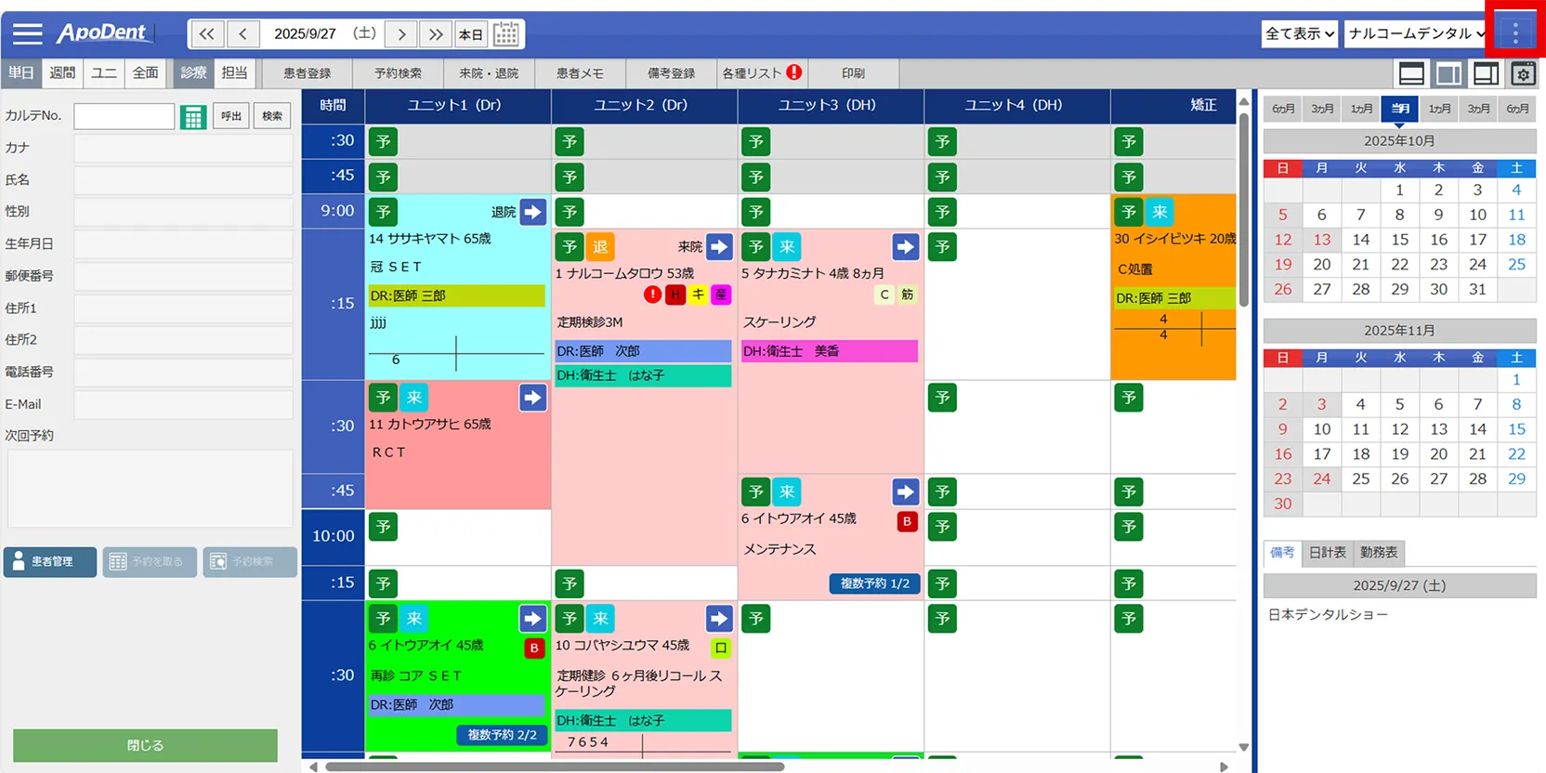Toggle the 診療 view mode
The image size is (1546, 773).
tap(194, 72)
